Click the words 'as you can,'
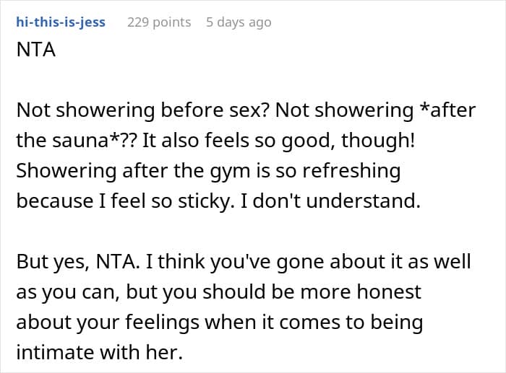This screenshot has width=506, height=373. [x=68, y=291]
